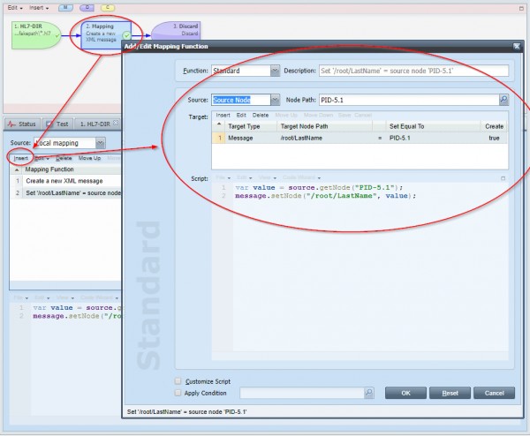This screenshot has width=530, height=436.
Task: Open the Script editor File menu
Action: pyautogui.click(x=223, y=177)
